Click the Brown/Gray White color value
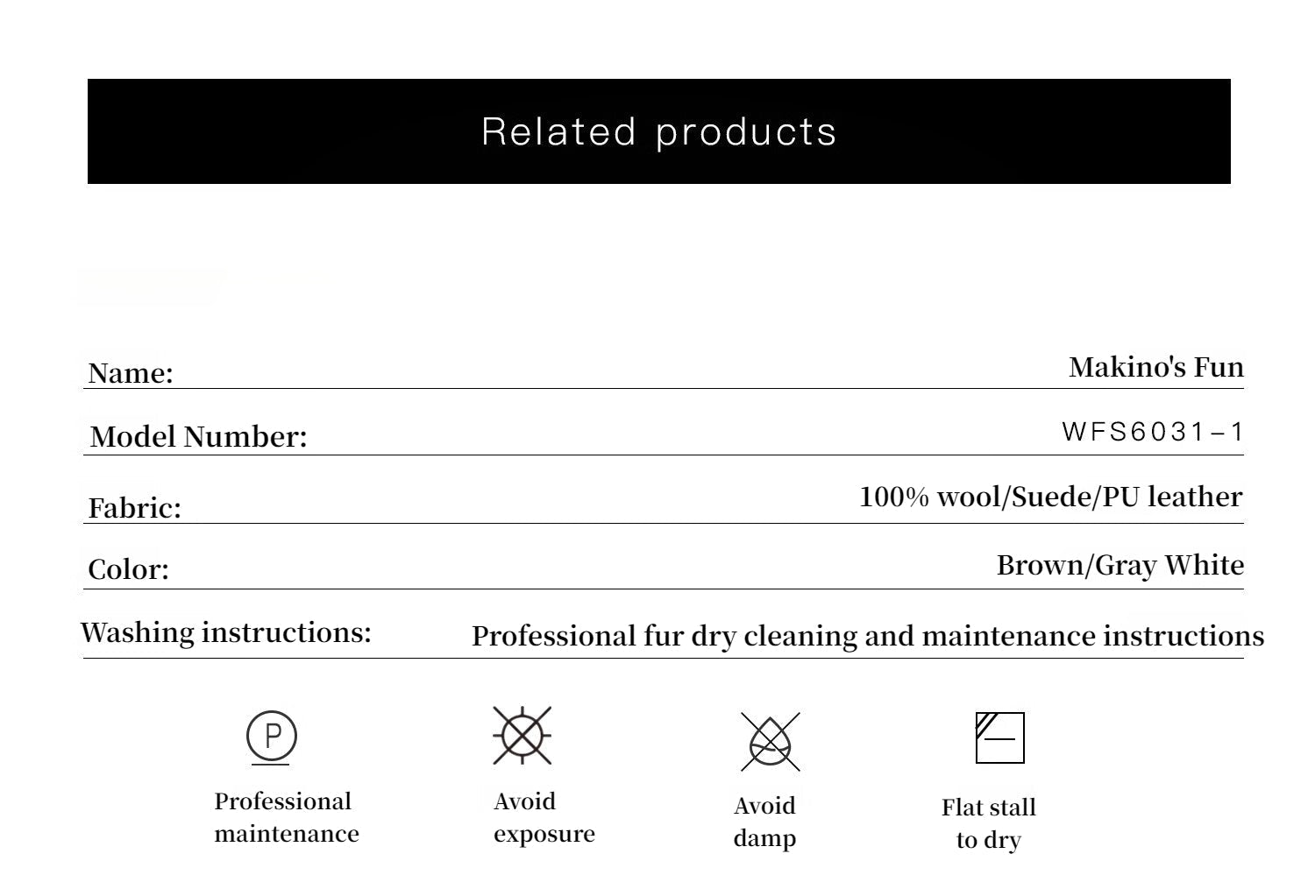This screenshot has width=1315, height=889. 1120,565
